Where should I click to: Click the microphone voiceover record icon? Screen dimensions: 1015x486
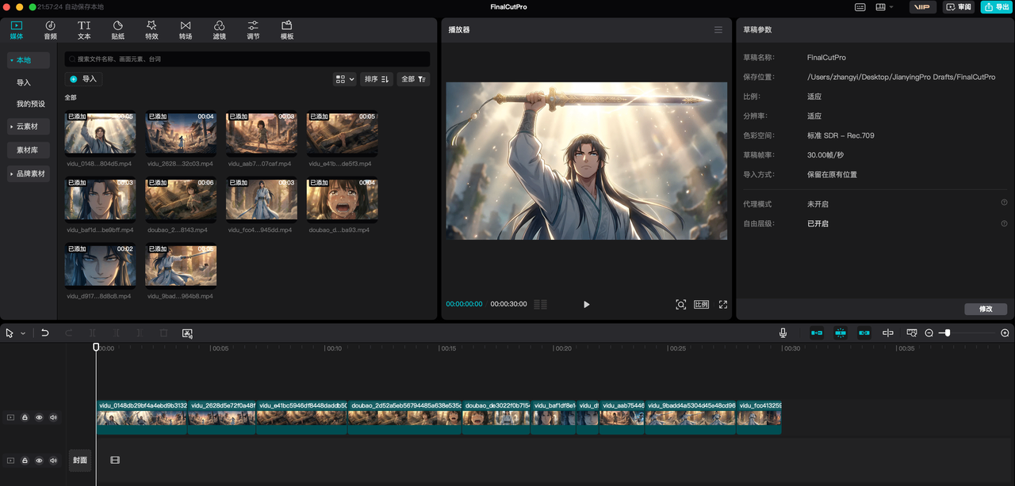click(x=783, y=333)
